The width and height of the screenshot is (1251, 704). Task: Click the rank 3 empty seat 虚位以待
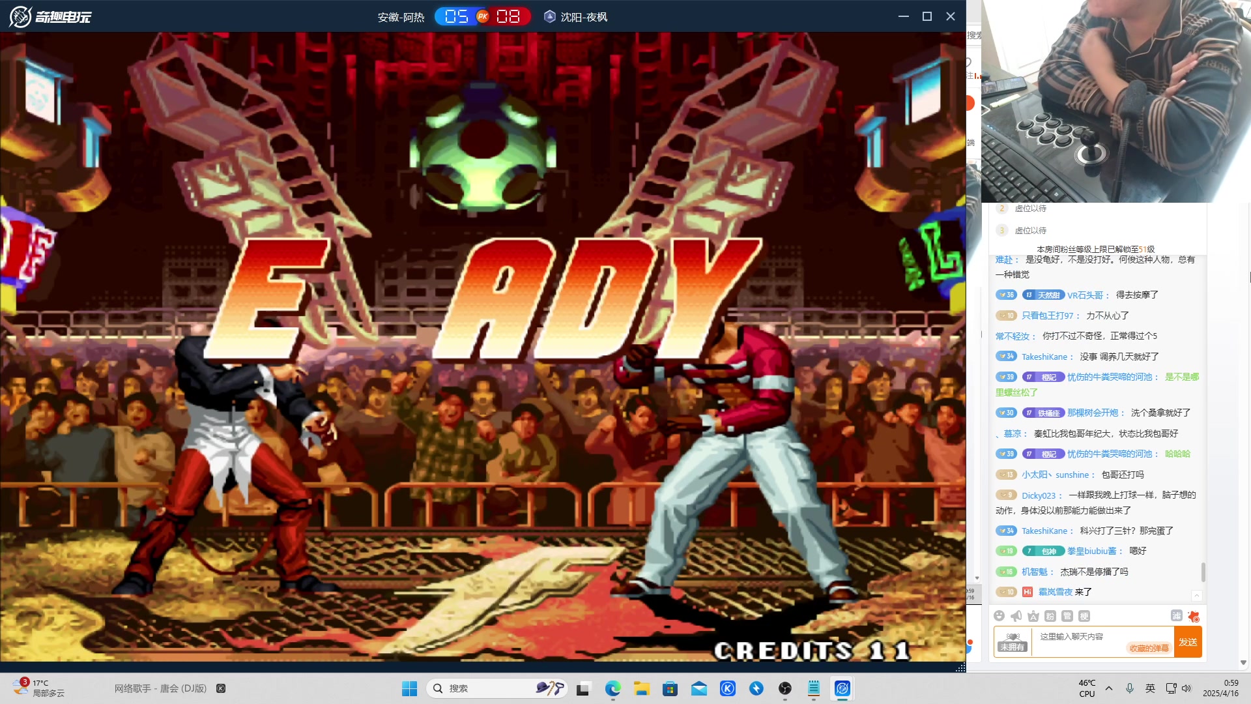(x=1029, y=230)
